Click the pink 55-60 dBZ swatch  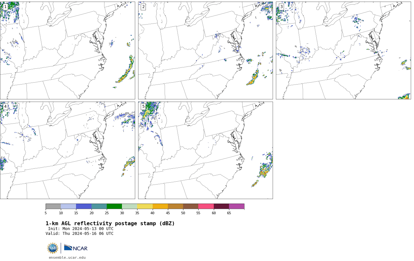pyautogui.click(x=206, y=206)
